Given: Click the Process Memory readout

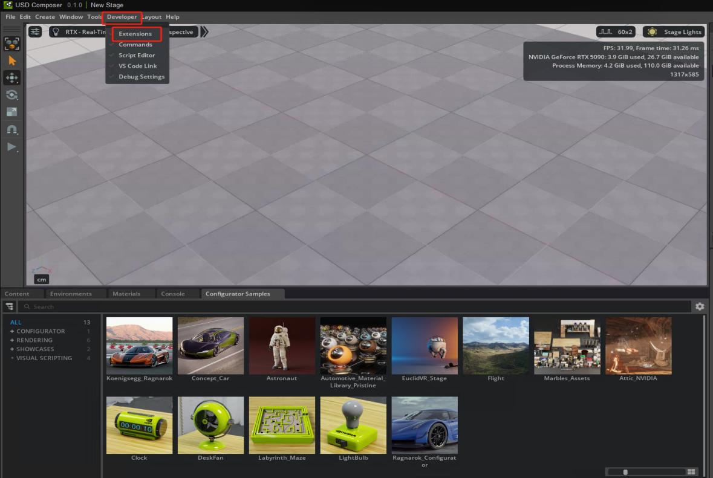Looking at the screenshot, I should coord(625,65).
